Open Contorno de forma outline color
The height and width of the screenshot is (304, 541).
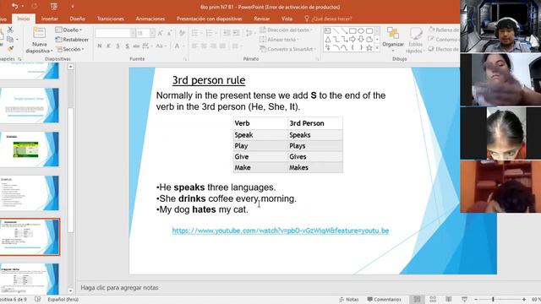444,40
